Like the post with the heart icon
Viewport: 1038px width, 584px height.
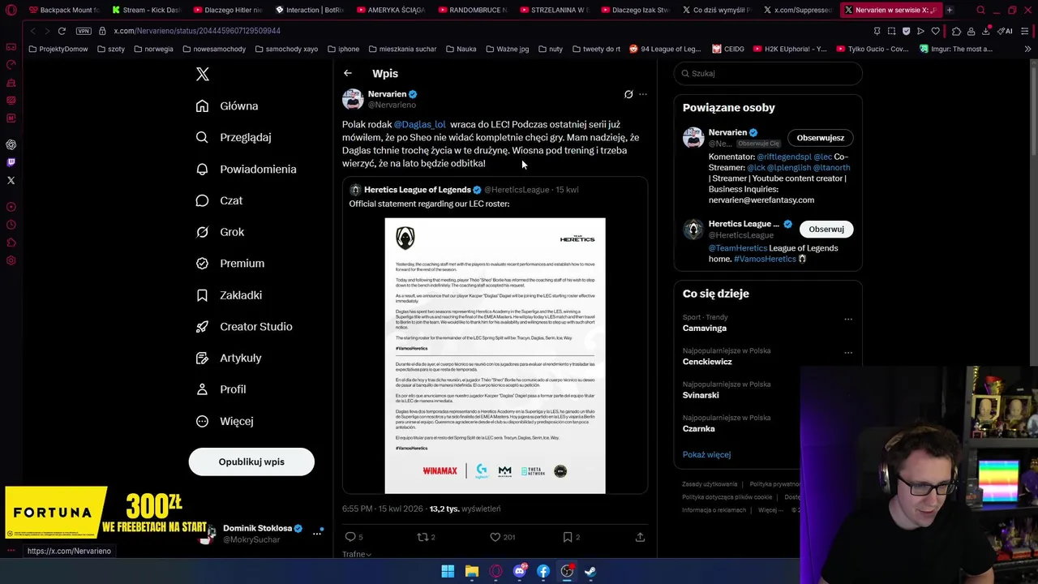(x=495, y=537)
